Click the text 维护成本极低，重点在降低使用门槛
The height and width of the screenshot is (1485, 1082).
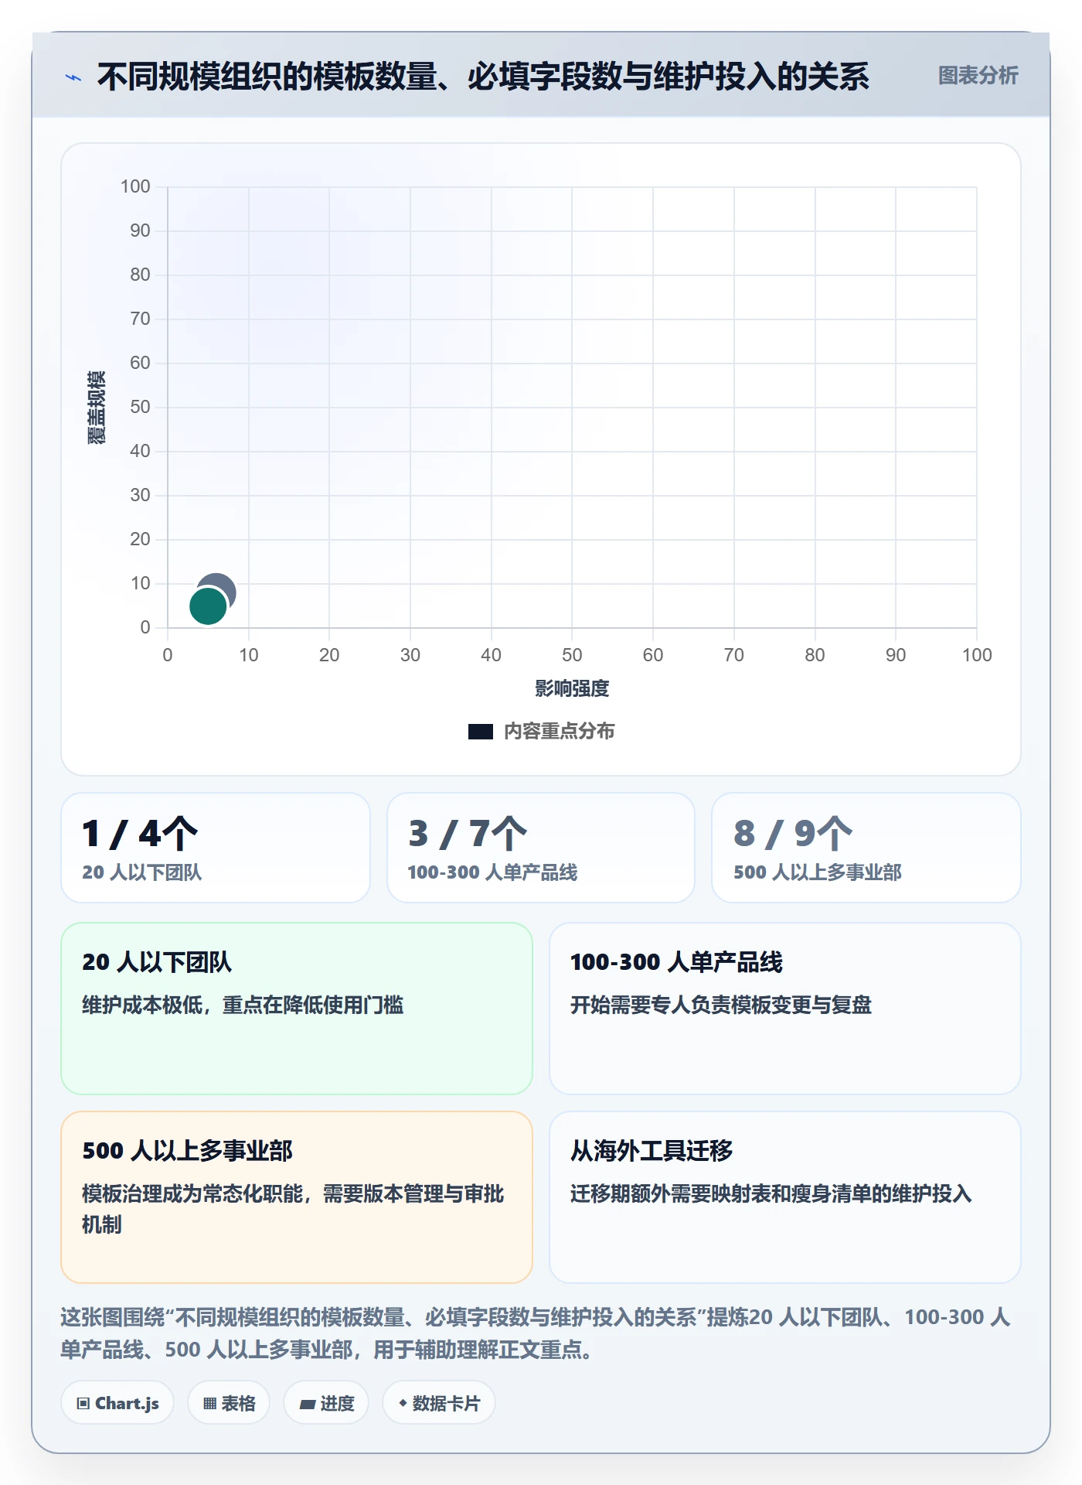[243, 1005]
